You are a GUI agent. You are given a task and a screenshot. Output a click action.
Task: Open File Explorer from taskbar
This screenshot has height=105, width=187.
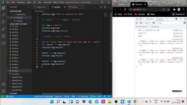click(x=110, y=102)
